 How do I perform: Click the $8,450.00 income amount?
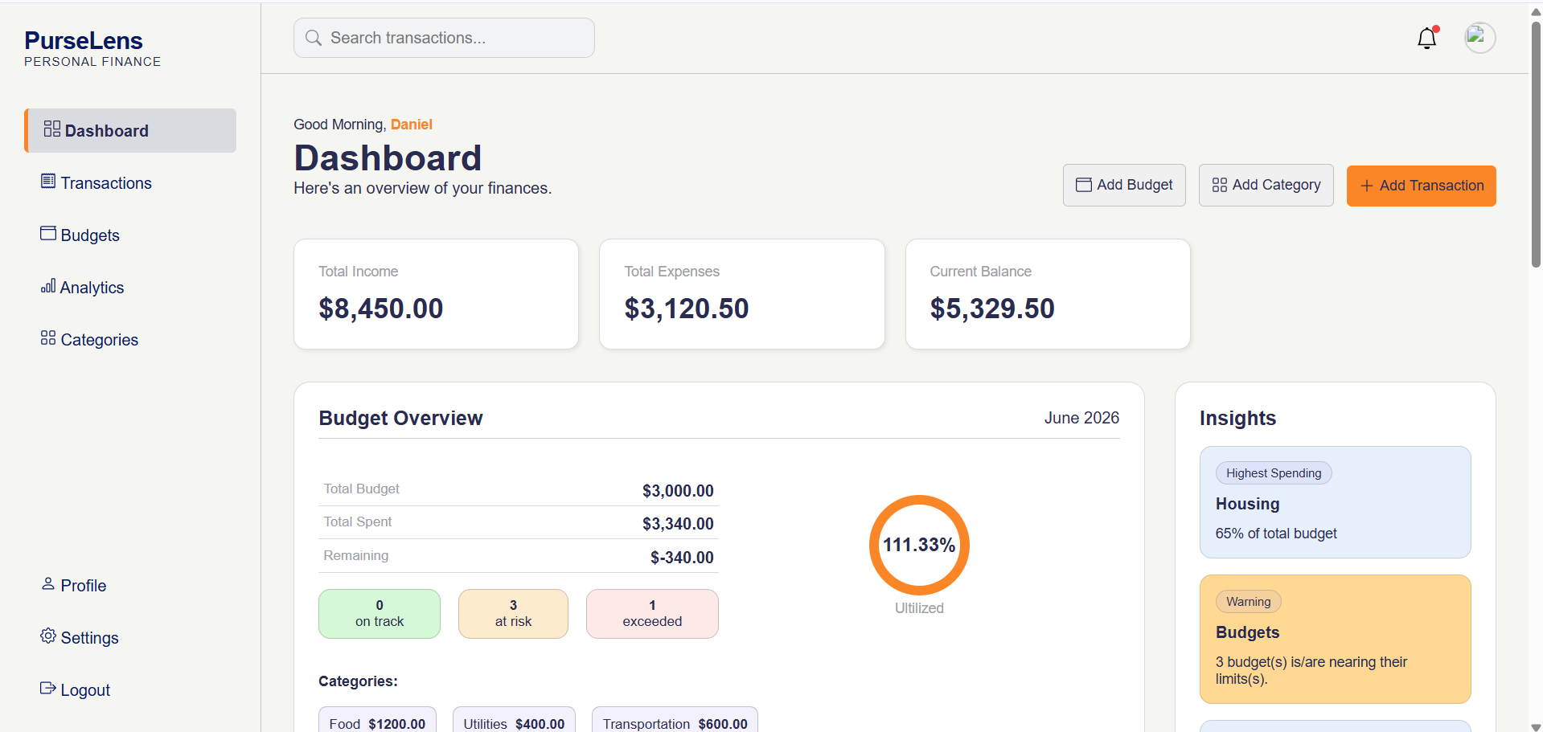381,309
